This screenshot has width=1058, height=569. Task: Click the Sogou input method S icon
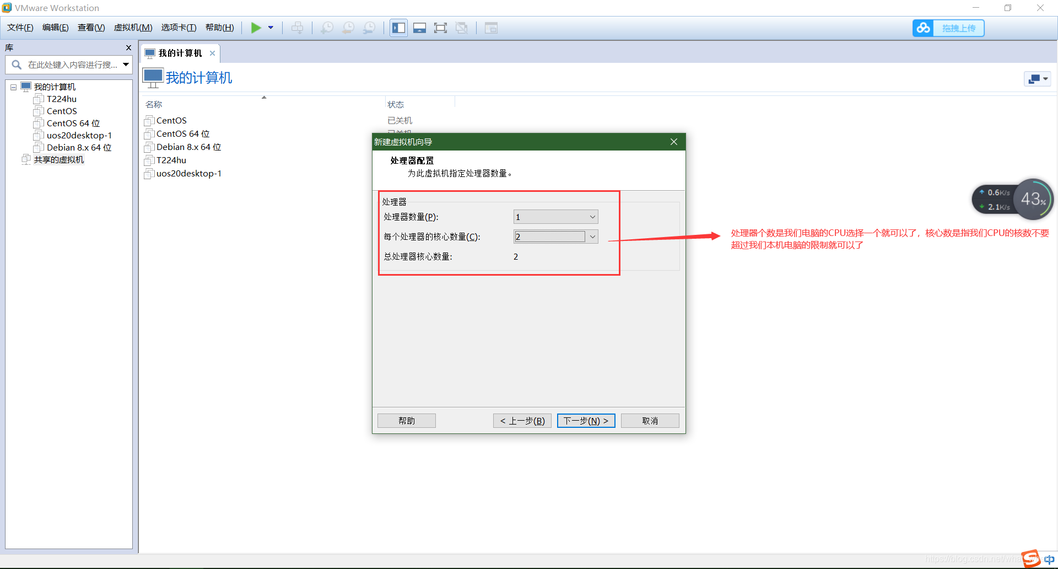[x=1031, y=559]
